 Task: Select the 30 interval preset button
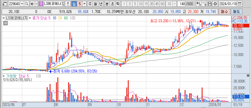point(151,4)
